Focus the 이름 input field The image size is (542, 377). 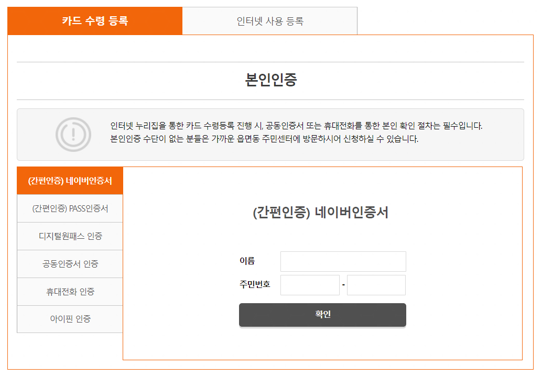(x=343, y=261)
